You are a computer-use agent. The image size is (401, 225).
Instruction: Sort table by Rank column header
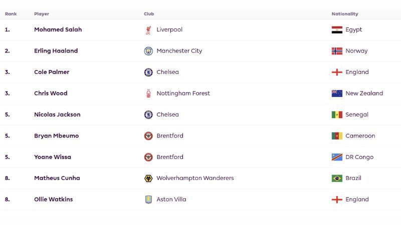(11, 14)
